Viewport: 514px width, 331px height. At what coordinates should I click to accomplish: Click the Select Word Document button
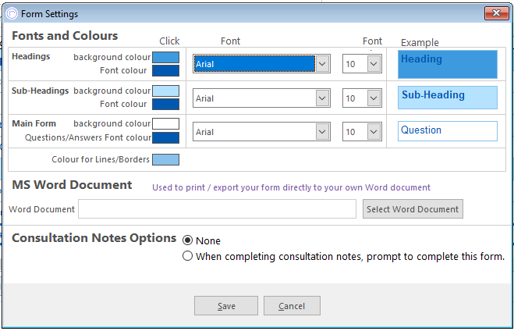[413, 208]
